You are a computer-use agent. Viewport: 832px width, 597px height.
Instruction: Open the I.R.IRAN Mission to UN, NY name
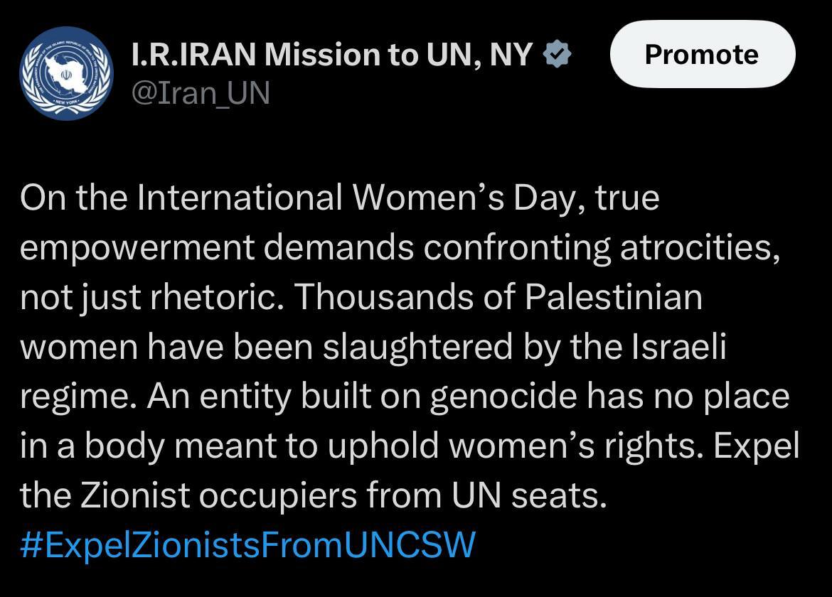(332, 55)
